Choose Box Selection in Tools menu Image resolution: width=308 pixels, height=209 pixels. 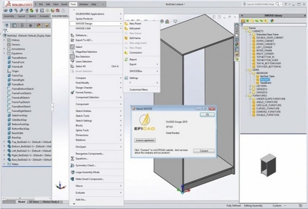coord(83,57)
